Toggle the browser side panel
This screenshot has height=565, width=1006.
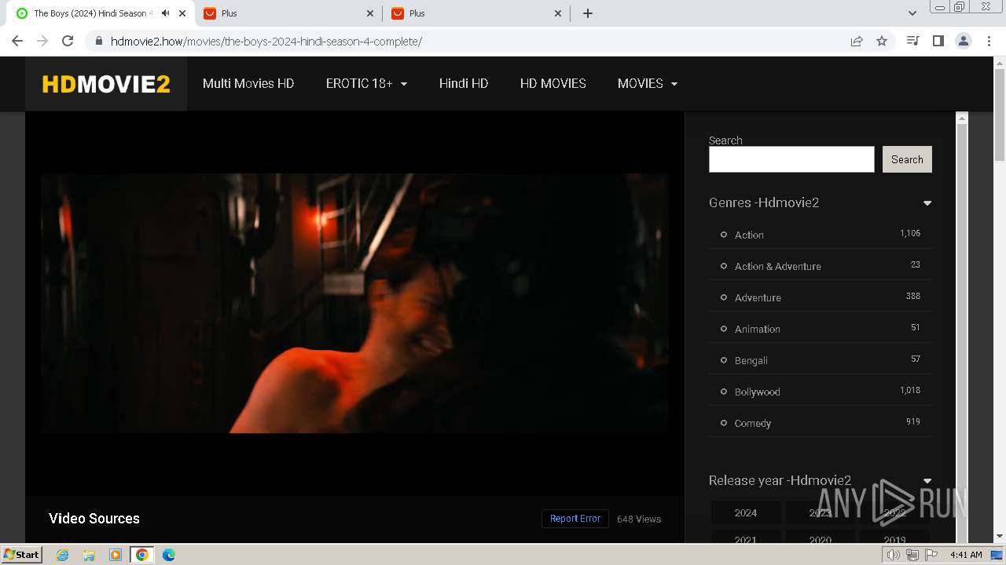coord(938,41)
